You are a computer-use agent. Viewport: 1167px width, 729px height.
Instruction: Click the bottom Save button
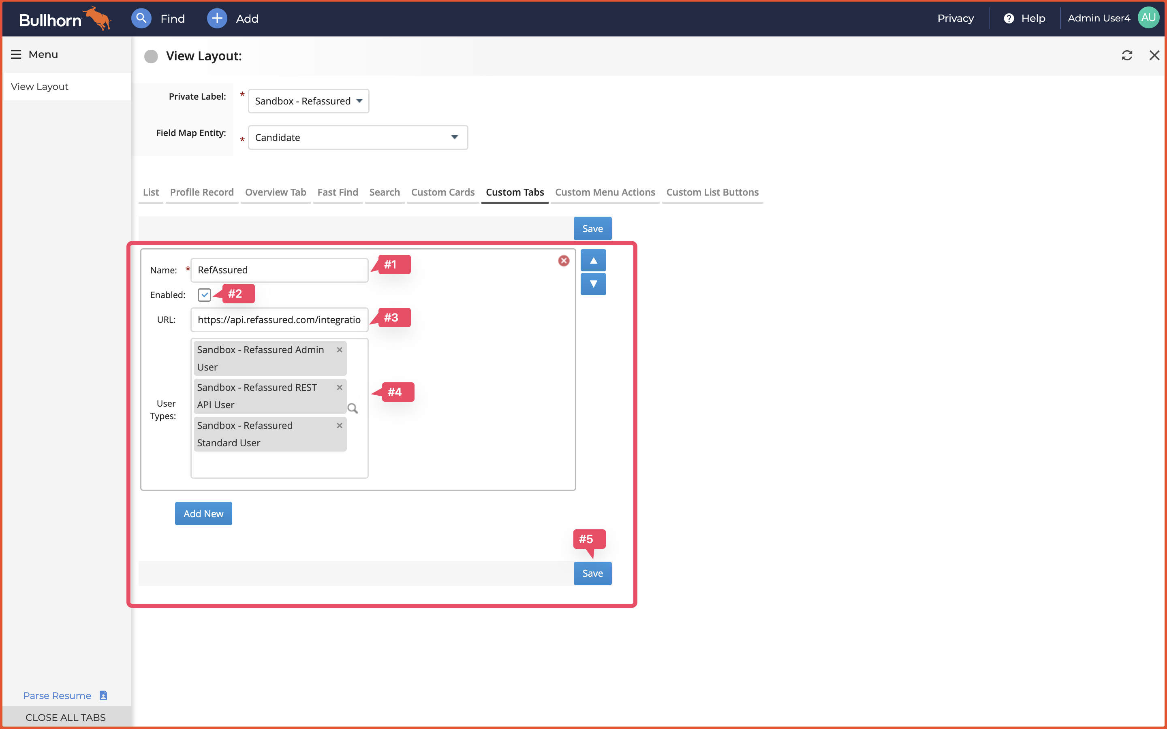point(593,573)
